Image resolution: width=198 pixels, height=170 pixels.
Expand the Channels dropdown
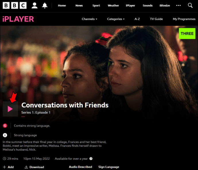[90, 19]
